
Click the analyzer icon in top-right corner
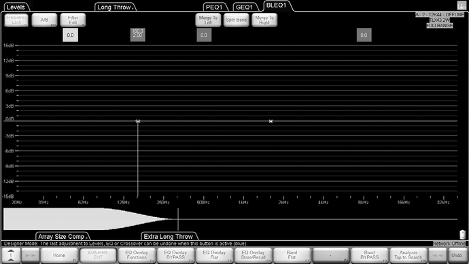click(x=462, y=5)
